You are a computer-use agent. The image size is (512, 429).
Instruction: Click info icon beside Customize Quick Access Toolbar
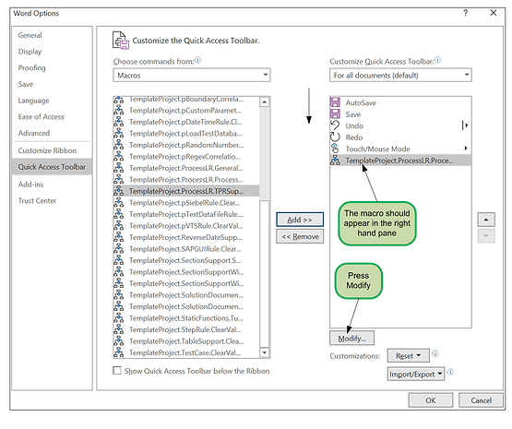click(437, 60)
